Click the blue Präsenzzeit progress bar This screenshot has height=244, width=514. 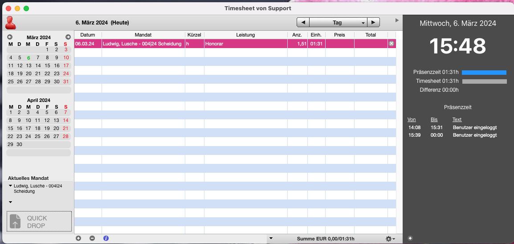tap(484, 73)
